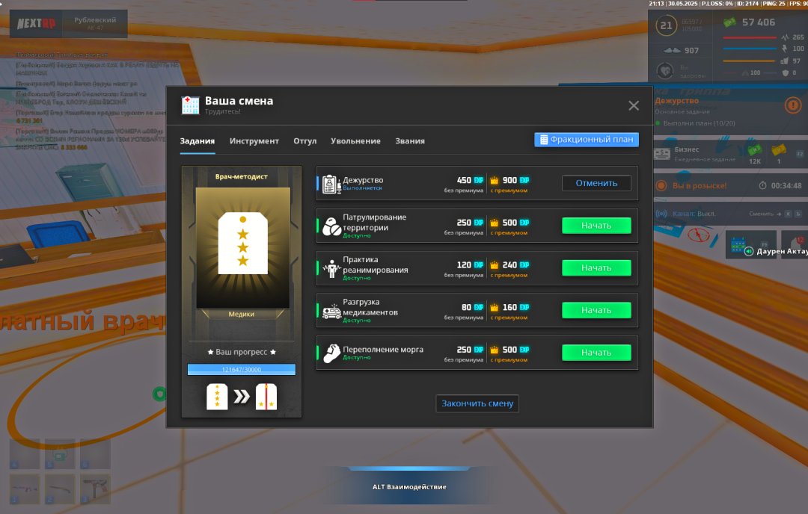
Task: Click the radio Канал icon
Action: (661, 214)
